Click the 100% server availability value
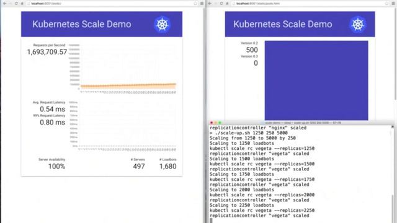The image size is (397, 223). point(56,167)
